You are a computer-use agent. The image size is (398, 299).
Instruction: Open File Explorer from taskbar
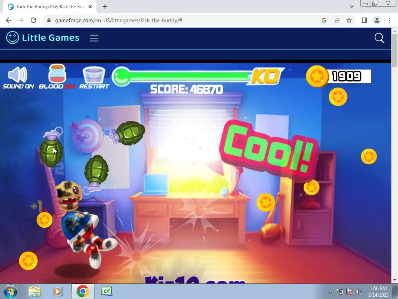(x=35, y=291)
